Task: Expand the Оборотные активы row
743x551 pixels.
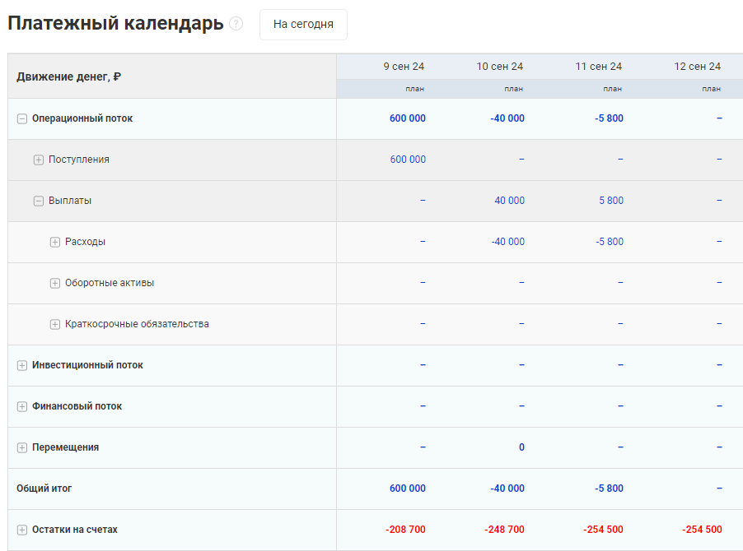Action: 54,283
